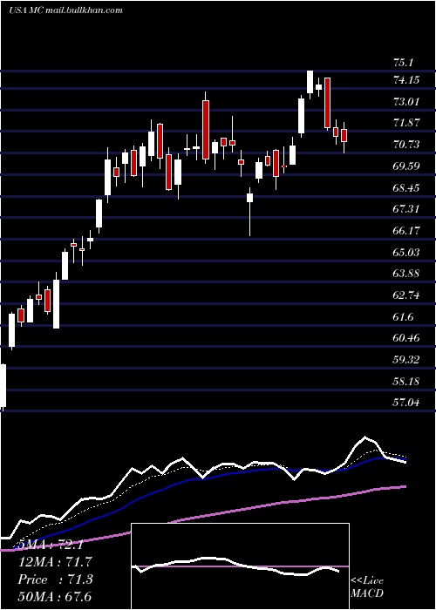The image size is (436, 610).
Task: Click the 58.18 price axis label
Action: tap(406, 382)
